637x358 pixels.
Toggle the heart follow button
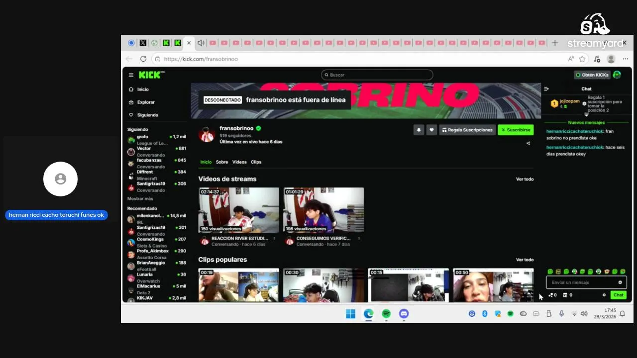pyautogui.click(x=431, y=130)
